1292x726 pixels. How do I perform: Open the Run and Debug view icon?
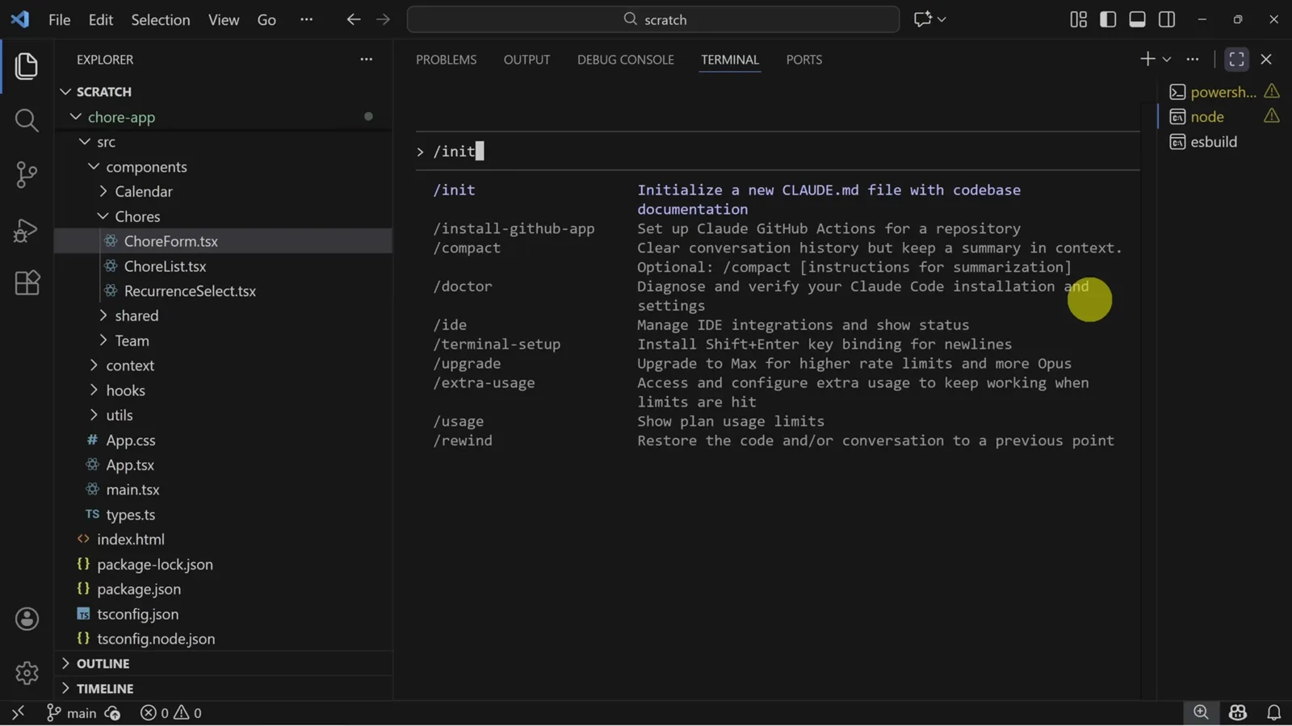point(27,229)
